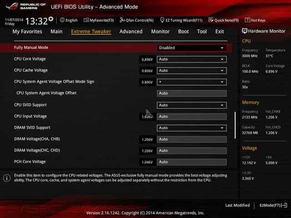Go to the Advanced tab
The height and width of the screenshot is (218, 291).
[131, 31]
